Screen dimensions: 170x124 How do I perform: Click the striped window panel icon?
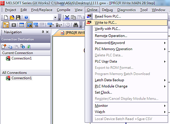click(x=22, y=25)
